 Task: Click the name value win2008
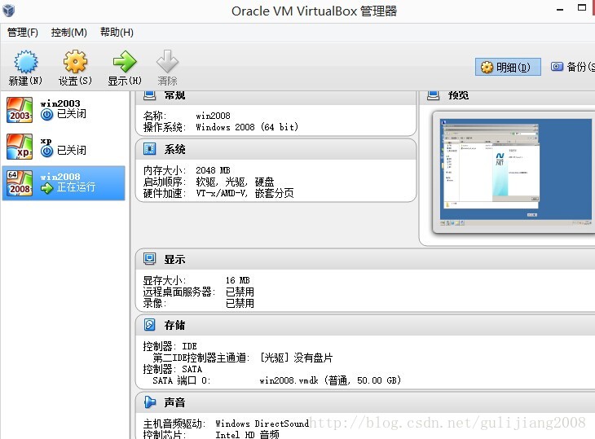pos(214,116)
